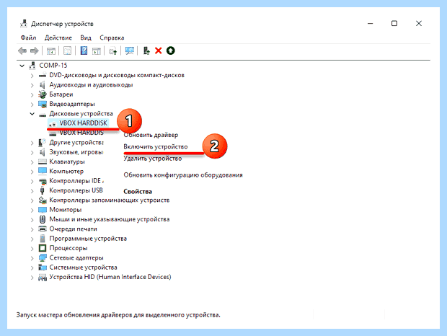The height and width of the screenshot is (336, 447).
Task: Click the Видеоадаптеры display adapter icon
Action: click(43, 104)
